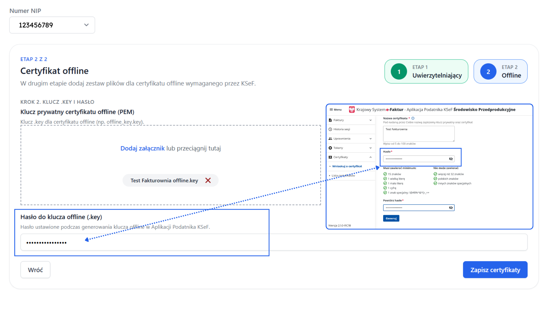Toggle visibility of the Hasło field
This screenshot has height=309, width=549.
[451, 159]
